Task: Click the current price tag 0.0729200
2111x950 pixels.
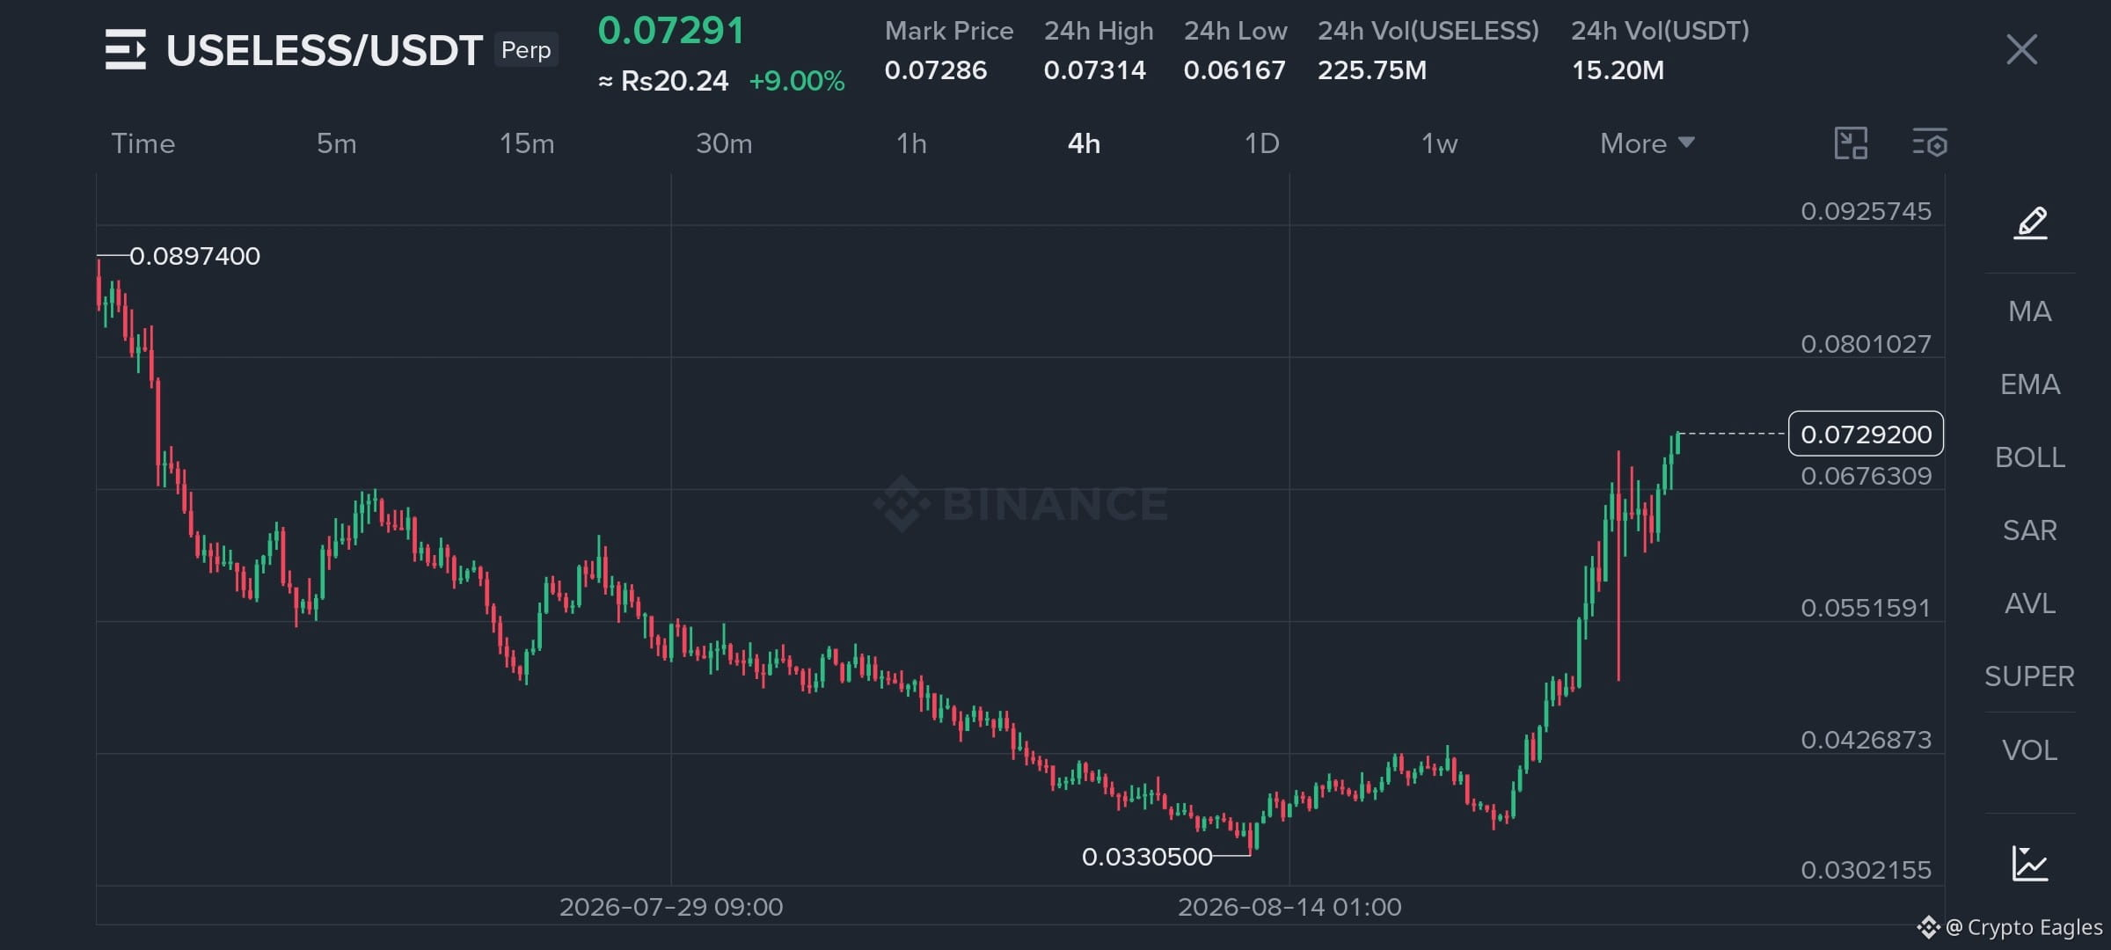Action: [1866, 434]
